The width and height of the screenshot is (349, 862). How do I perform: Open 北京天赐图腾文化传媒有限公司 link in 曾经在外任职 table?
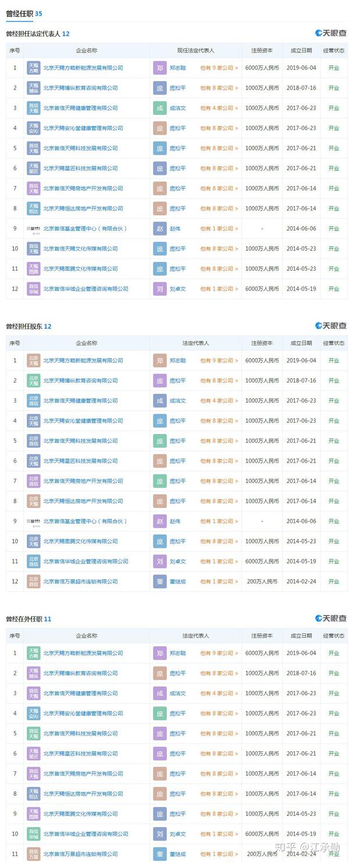[80, 814]
